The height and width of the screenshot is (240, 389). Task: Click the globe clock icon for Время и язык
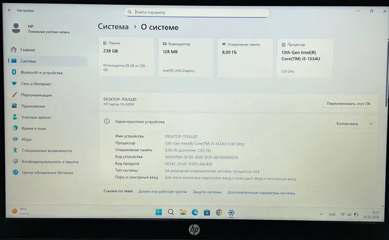pyautogui.click(x=15, y=128)
